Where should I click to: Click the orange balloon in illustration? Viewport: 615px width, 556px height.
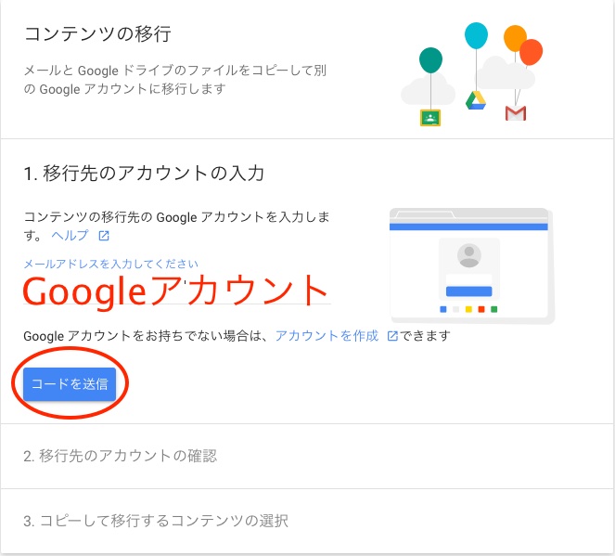[513, 38]
